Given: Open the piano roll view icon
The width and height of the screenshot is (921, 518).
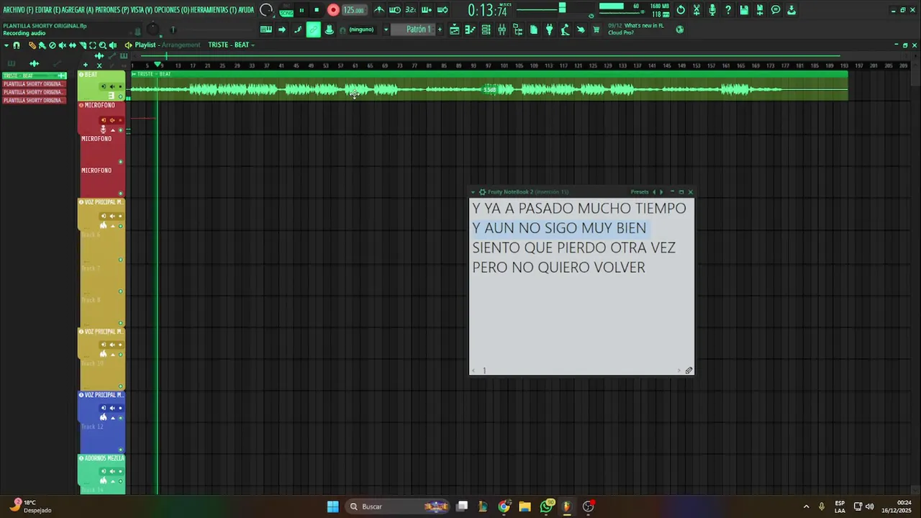Looking at the screenshot, I should [470, 29].
